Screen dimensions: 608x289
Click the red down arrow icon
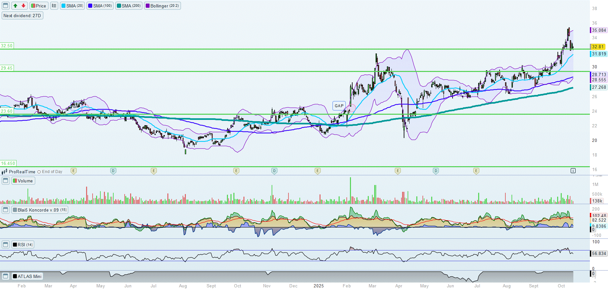point(23,6)
